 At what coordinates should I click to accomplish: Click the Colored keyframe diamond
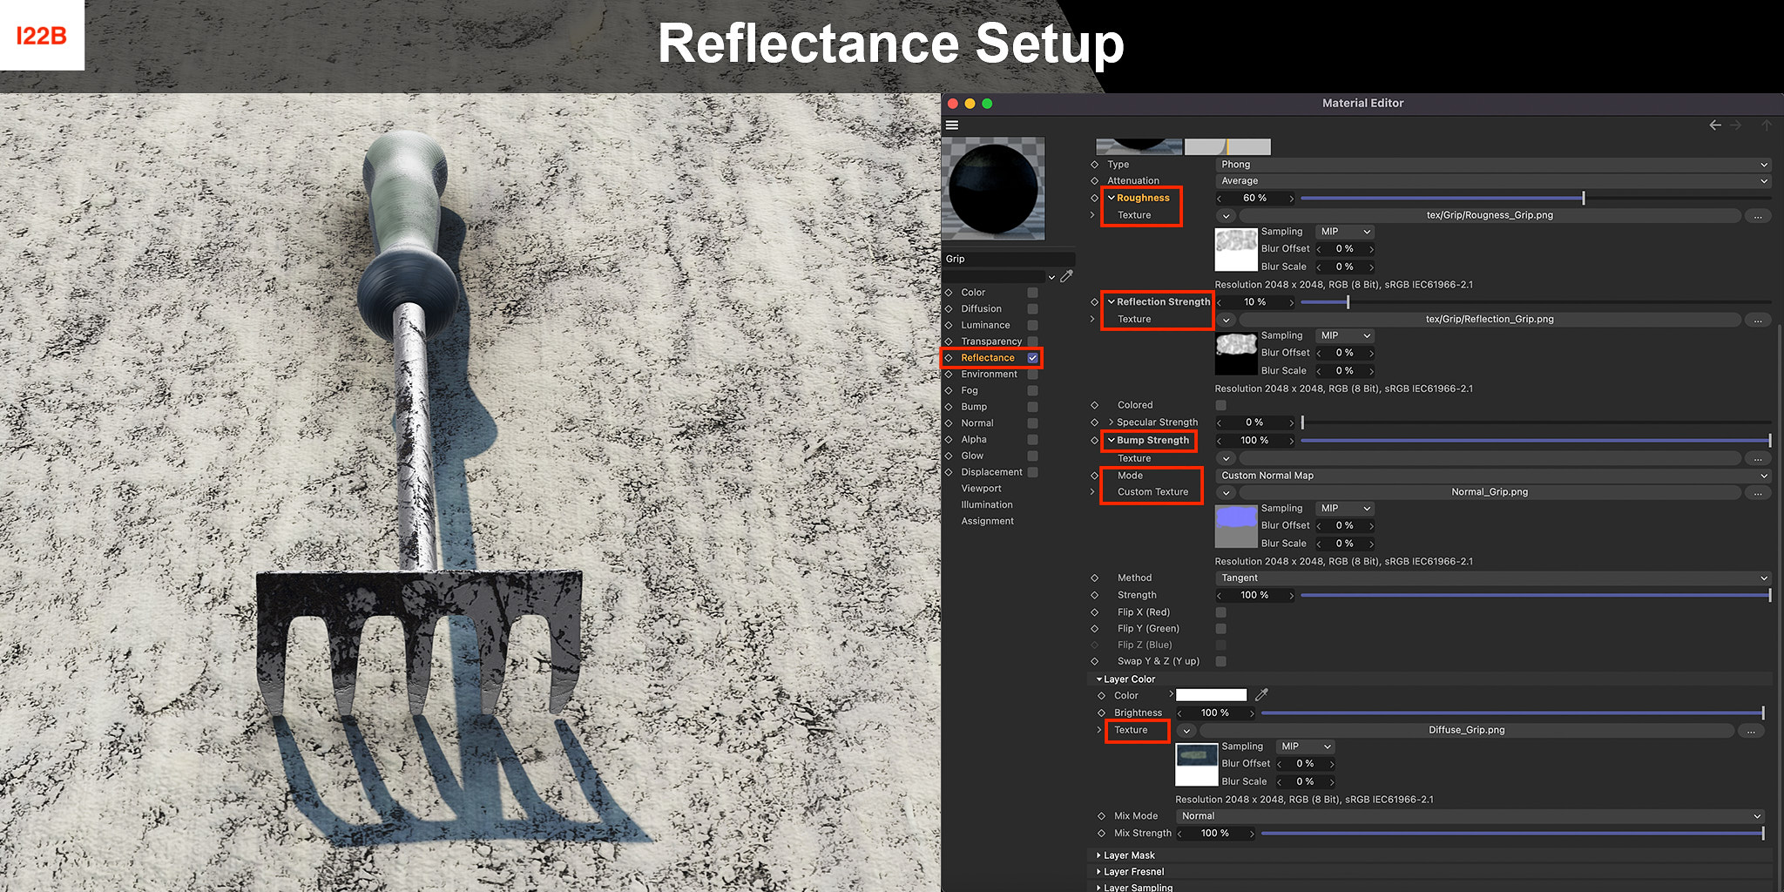(1095, 405)
